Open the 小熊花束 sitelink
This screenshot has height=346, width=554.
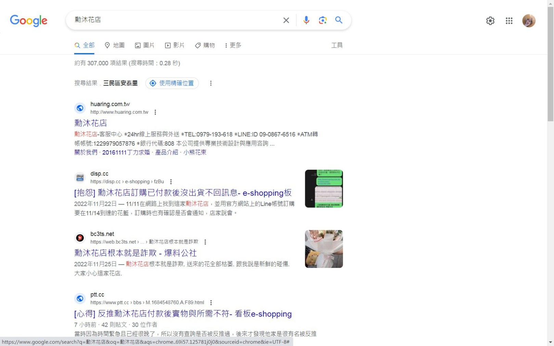tap(195, 152)
